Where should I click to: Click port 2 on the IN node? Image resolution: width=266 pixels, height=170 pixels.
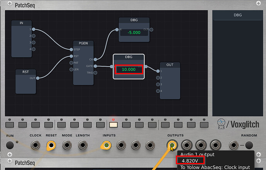(x=34, y=36)
